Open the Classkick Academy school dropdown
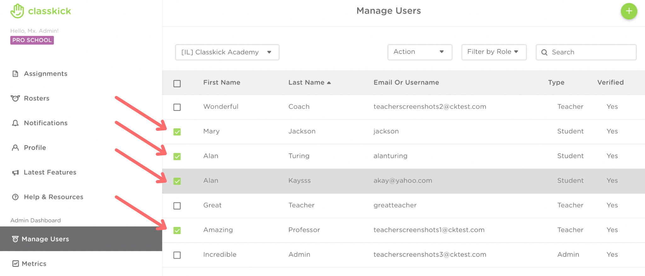The image size is (645, 276). point(227,52)
